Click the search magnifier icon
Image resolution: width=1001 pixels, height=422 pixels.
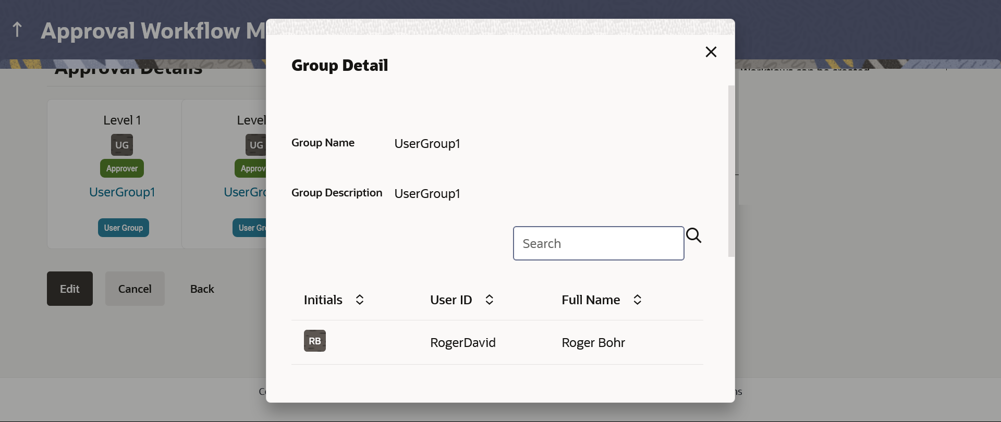click(693, 236)
